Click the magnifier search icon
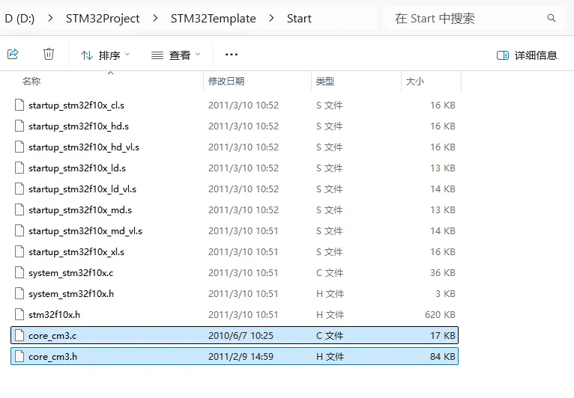The width and height of the screenshot is (574, 398). (x=552, y=18)
